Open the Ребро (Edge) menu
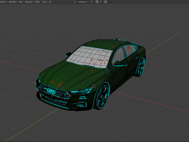The width and height of the screenshot is (189, 142). [37, 2]
